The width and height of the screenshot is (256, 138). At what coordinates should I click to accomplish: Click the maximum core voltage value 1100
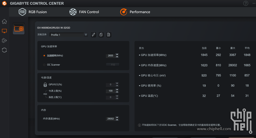click(233, 76)
